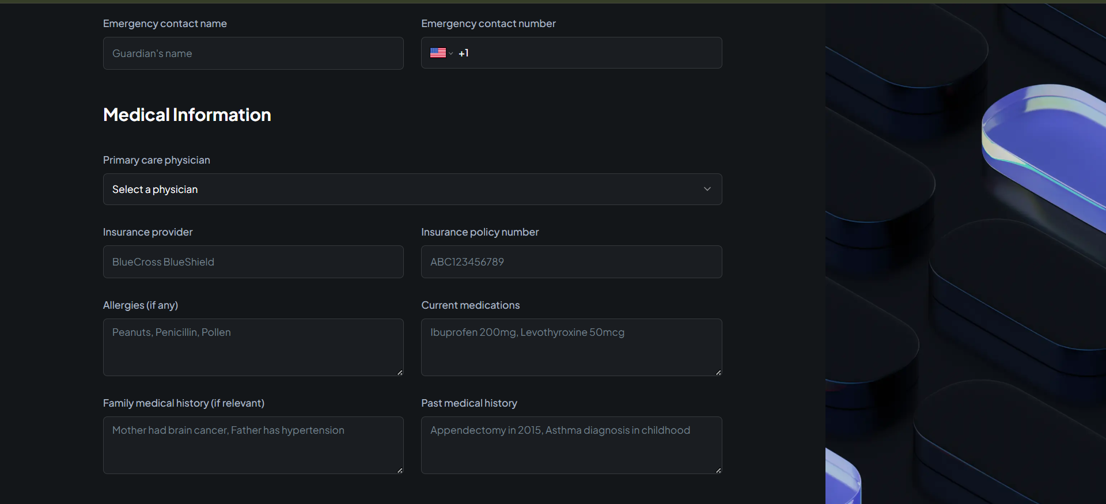Click the Family medical history resize handle
This screenshot has height=504, width=1106.
click(400, 470)
